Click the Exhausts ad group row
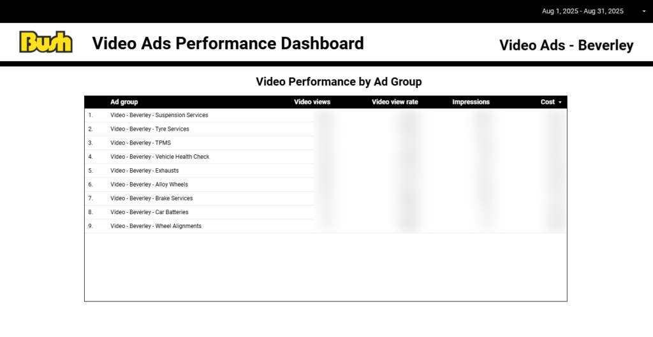 (x=144, y=171)
